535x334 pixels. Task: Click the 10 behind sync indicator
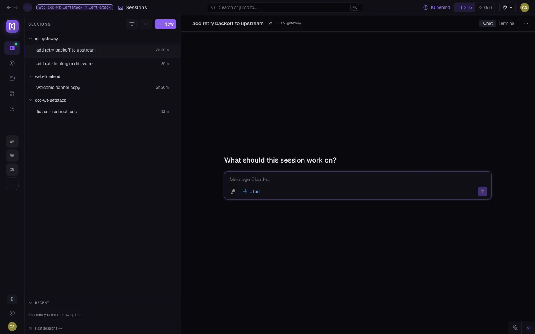[x=437, y=7]
